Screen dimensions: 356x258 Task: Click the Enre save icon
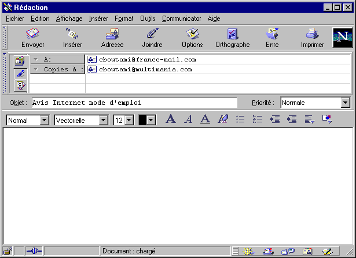(x=272, y=34)
